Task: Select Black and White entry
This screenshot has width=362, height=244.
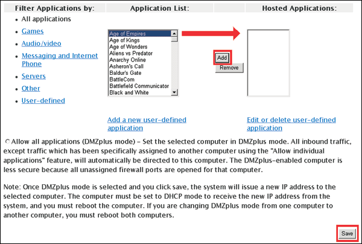Action: (140, 92)
